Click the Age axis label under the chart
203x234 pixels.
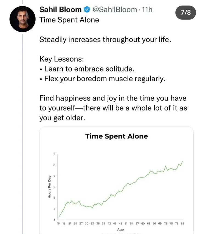click(x=120, y=229)
